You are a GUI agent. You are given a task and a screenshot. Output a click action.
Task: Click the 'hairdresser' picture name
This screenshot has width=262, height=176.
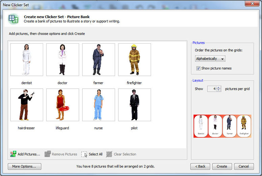click(26, 128)
